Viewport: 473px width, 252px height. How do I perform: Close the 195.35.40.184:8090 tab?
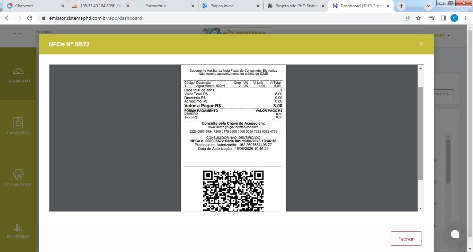pos(128,6)
